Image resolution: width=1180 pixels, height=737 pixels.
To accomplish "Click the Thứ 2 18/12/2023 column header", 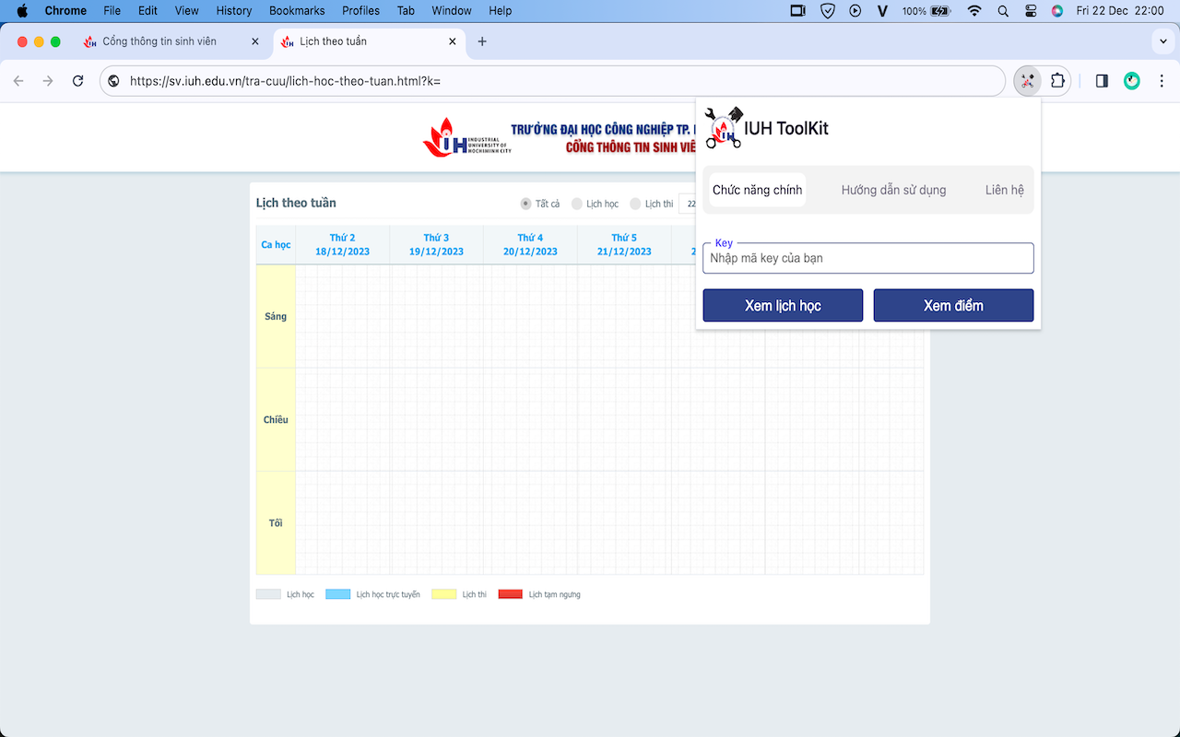I will (x=342, y=245).
